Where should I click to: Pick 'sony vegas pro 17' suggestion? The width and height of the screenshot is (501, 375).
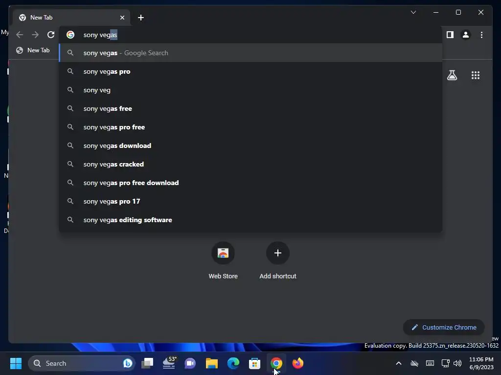coord(251,201)
